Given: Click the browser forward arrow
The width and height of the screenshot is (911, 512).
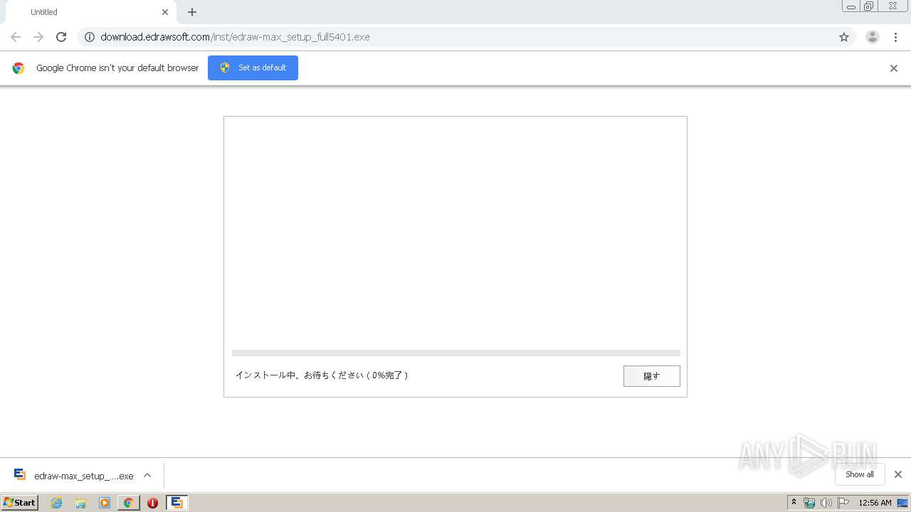Looking at the screenshot, I should tap(38, 37).
